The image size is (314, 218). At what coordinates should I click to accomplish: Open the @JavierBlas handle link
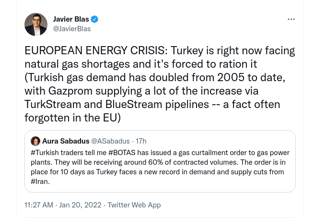point(72,29)
